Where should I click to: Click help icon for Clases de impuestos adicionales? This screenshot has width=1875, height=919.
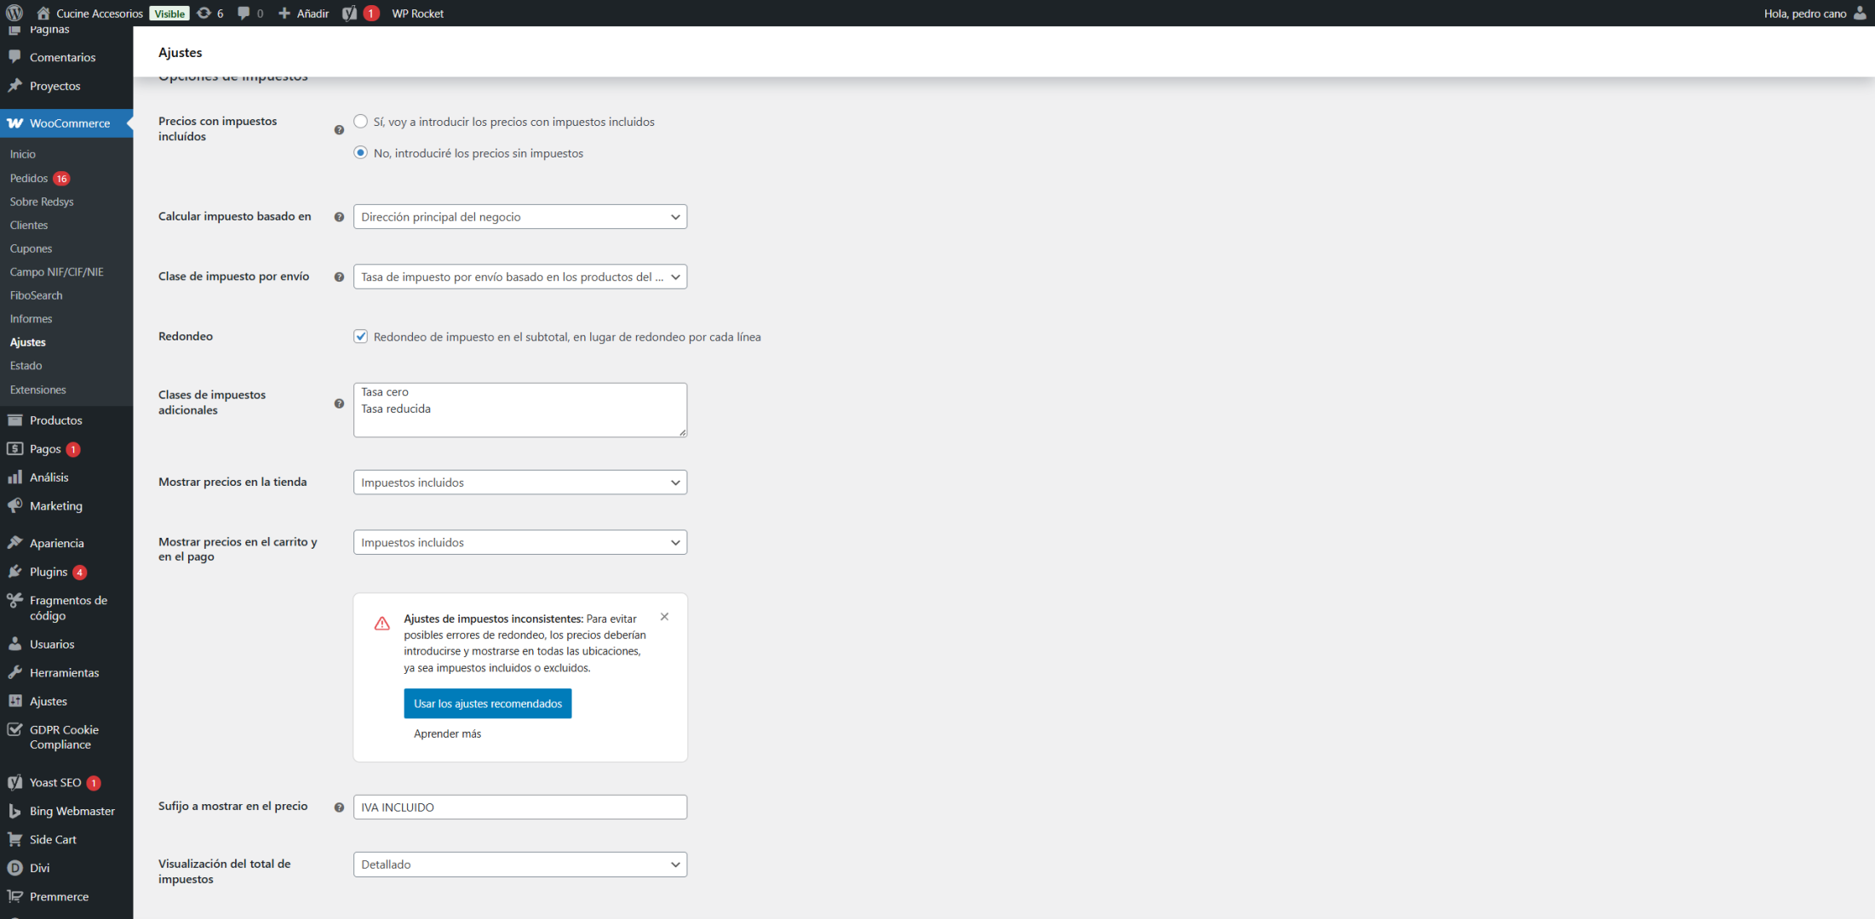click(x=339, y=403)
